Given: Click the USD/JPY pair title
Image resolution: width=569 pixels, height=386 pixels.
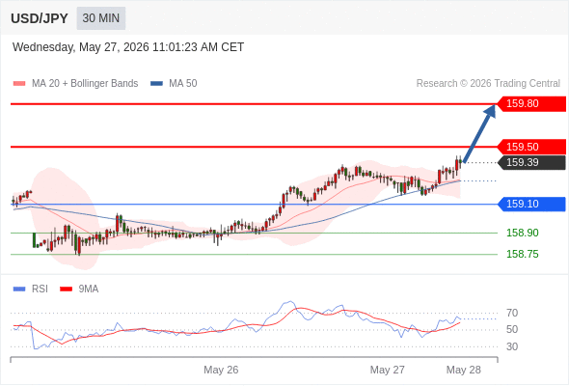Looking at the screenshot, I should pyautogui.click(x=40, y=18).
